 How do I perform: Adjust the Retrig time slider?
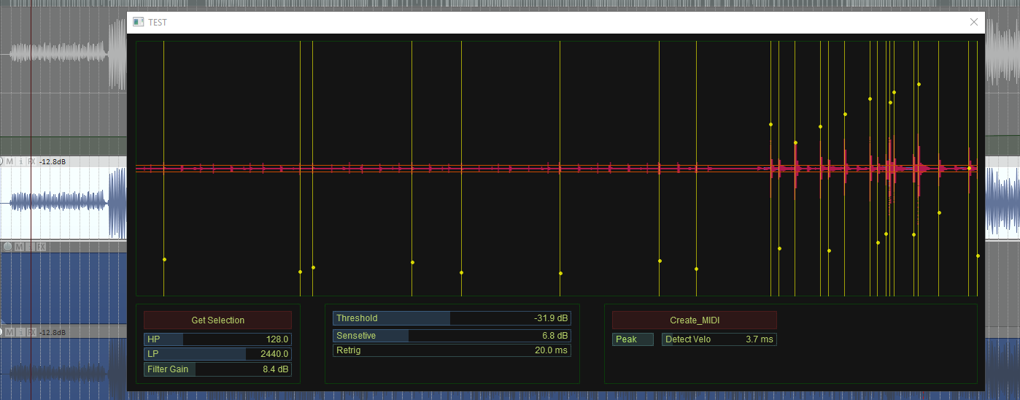click(x=452, y=350)
